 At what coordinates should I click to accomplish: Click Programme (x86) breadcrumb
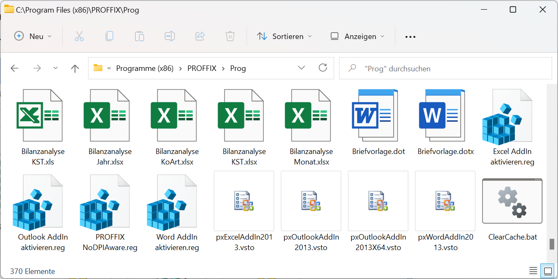coord(145,68)
